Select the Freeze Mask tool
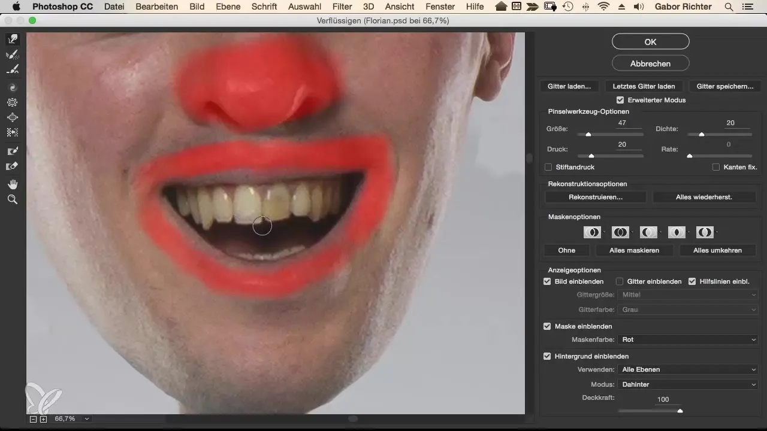Viewport: 767px width, 431px height. 12,151
